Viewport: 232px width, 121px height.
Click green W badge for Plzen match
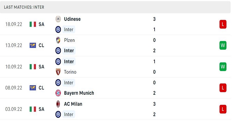click(x=223, y=45)
